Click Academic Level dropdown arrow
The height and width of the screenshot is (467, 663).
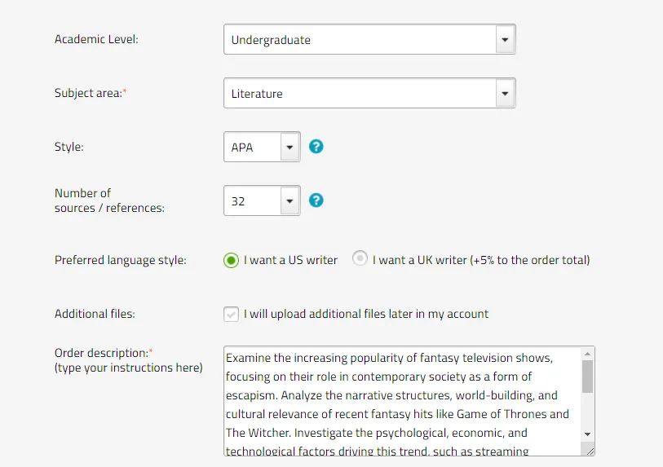(x=505, y=39)
